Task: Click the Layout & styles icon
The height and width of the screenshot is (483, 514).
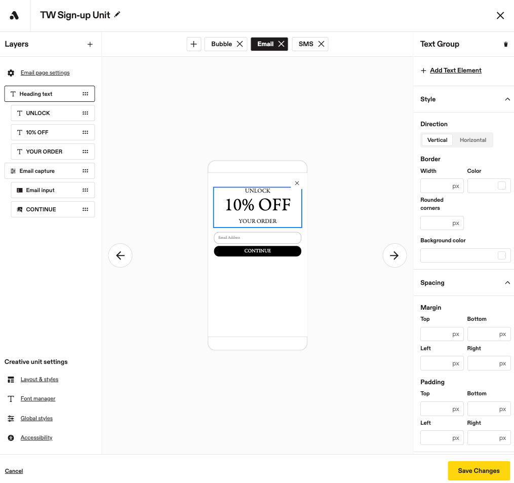Action: coord(11,380)
